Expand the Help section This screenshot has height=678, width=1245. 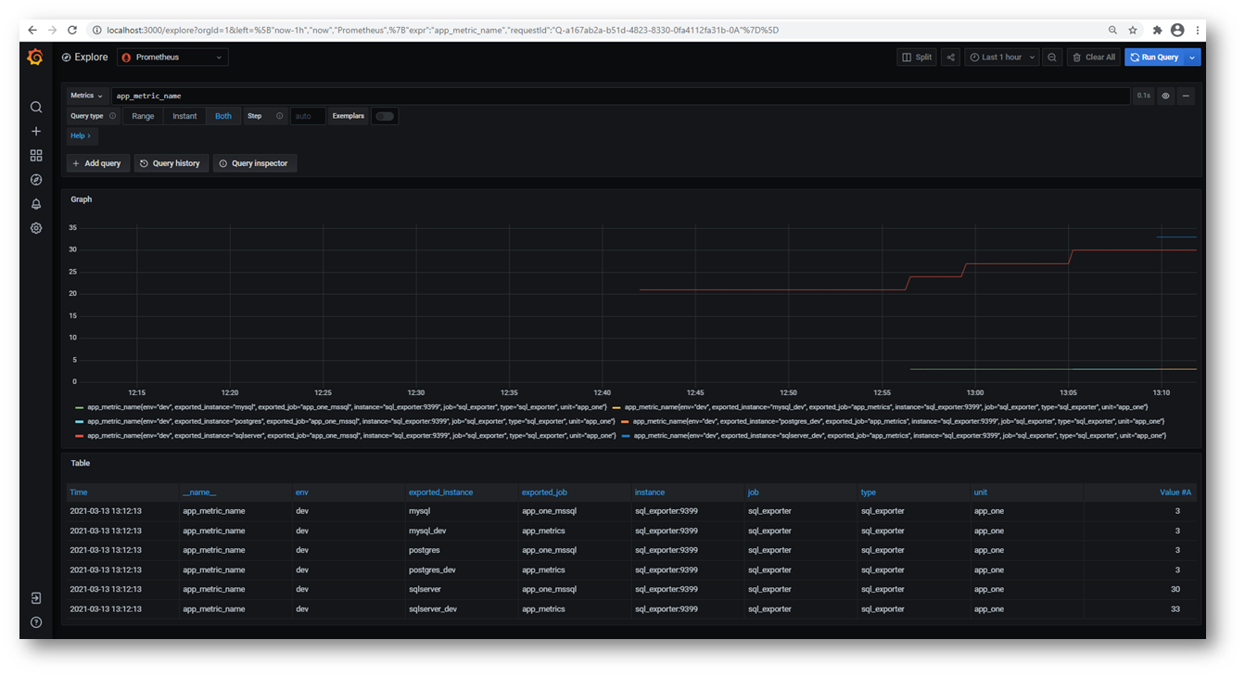81,135
